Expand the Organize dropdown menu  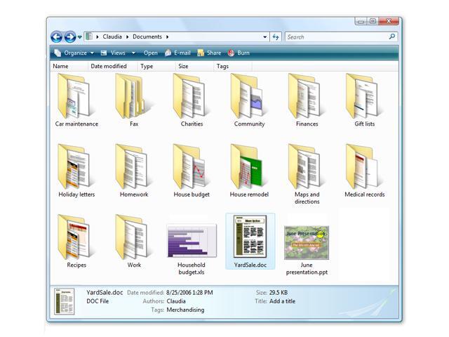[x=73, y=53]
